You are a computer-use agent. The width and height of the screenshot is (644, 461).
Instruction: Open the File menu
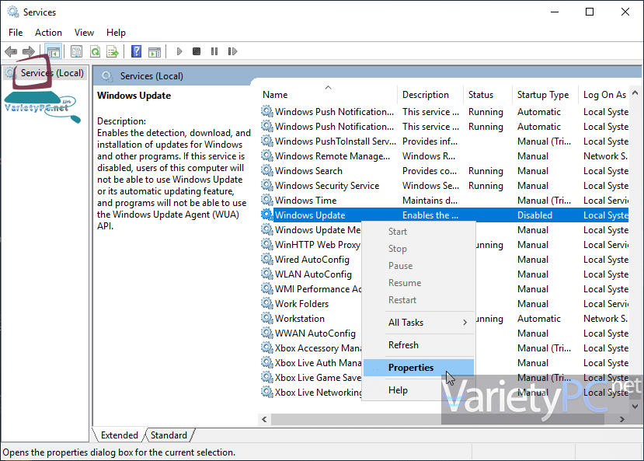(x=16, y=33)
